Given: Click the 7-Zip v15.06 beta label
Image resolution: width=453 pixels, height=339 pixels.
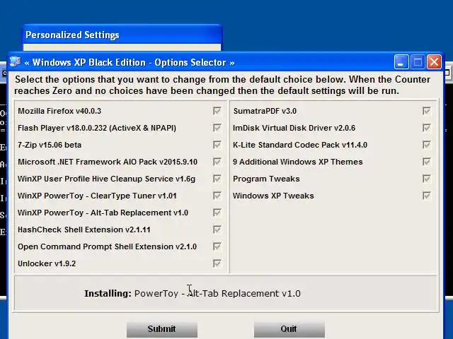Looking at the screenshot, I should 50,145.
